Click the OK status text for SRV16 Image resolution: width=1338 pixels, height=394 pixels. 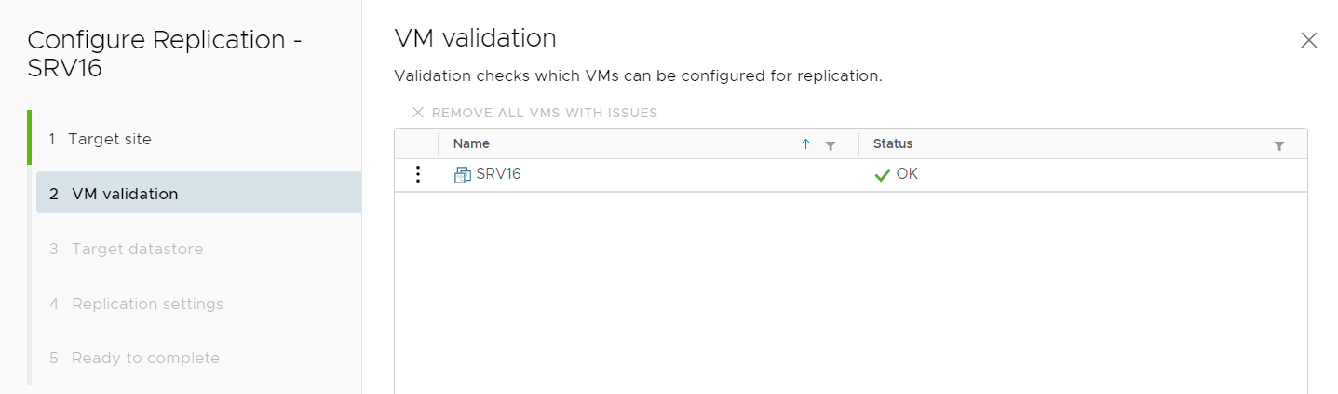tap(907, 174)
